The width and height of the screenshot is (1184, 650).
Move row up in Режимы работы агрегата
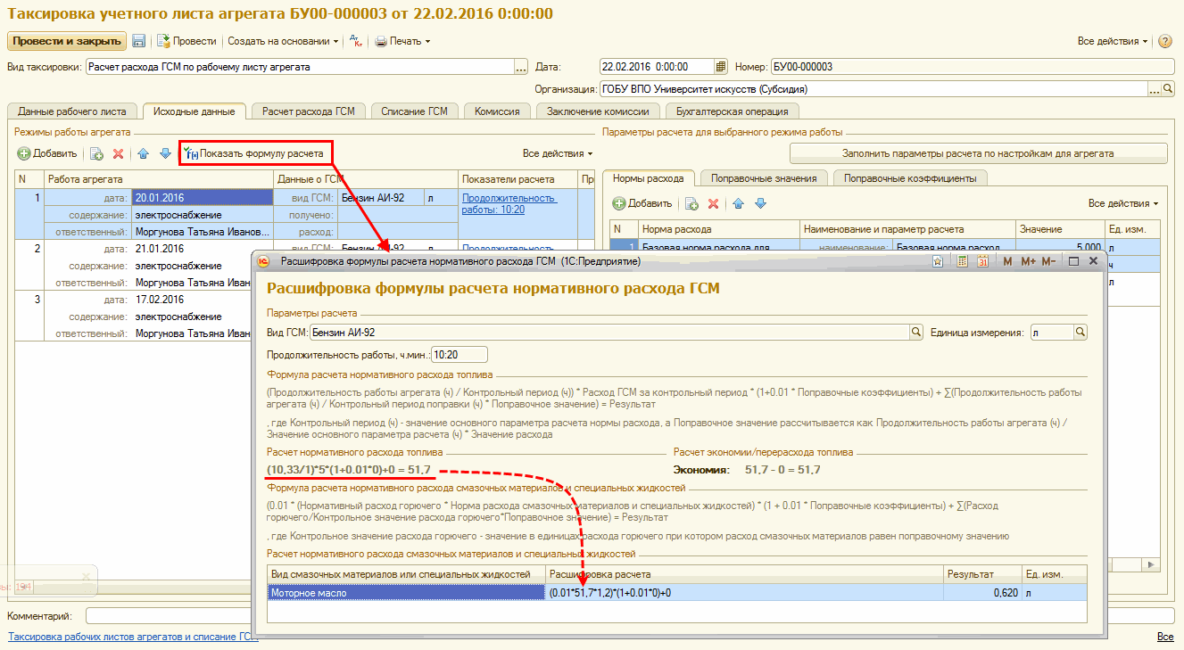click(144, 153)
